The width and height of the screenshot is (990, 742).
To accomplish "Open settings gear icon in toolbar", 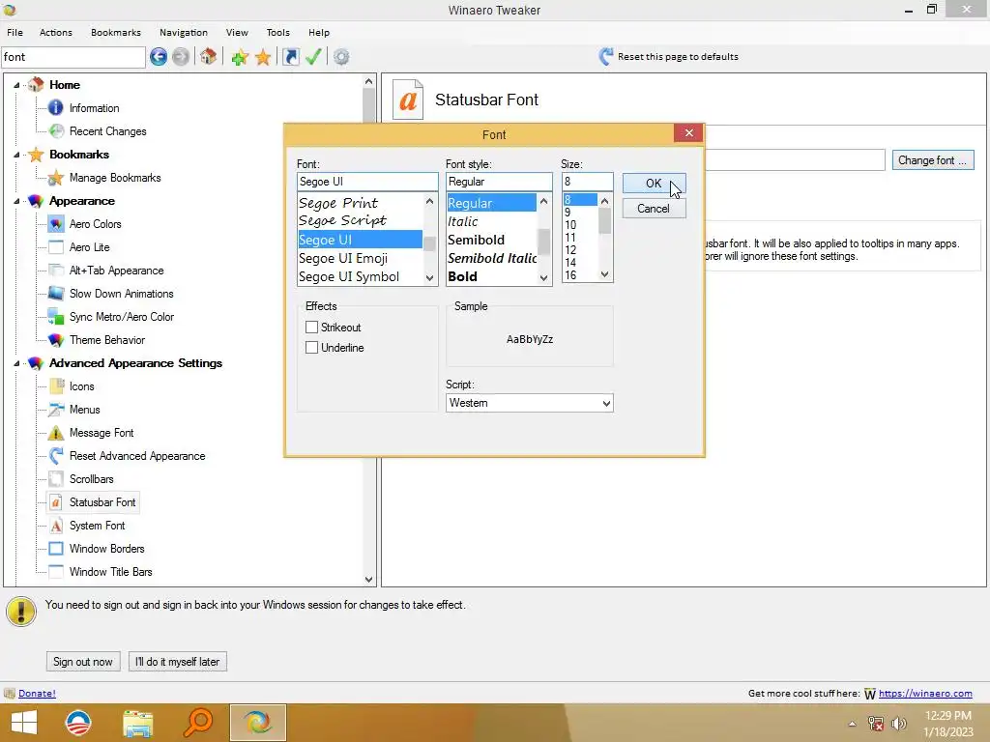I will 341,57.
